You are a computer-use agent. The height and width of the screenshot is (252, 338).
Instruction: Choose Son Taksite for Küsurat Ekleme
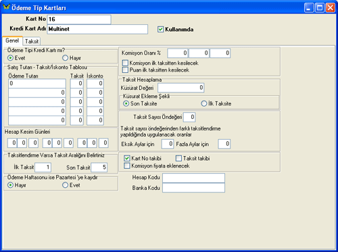pos(126,103)
